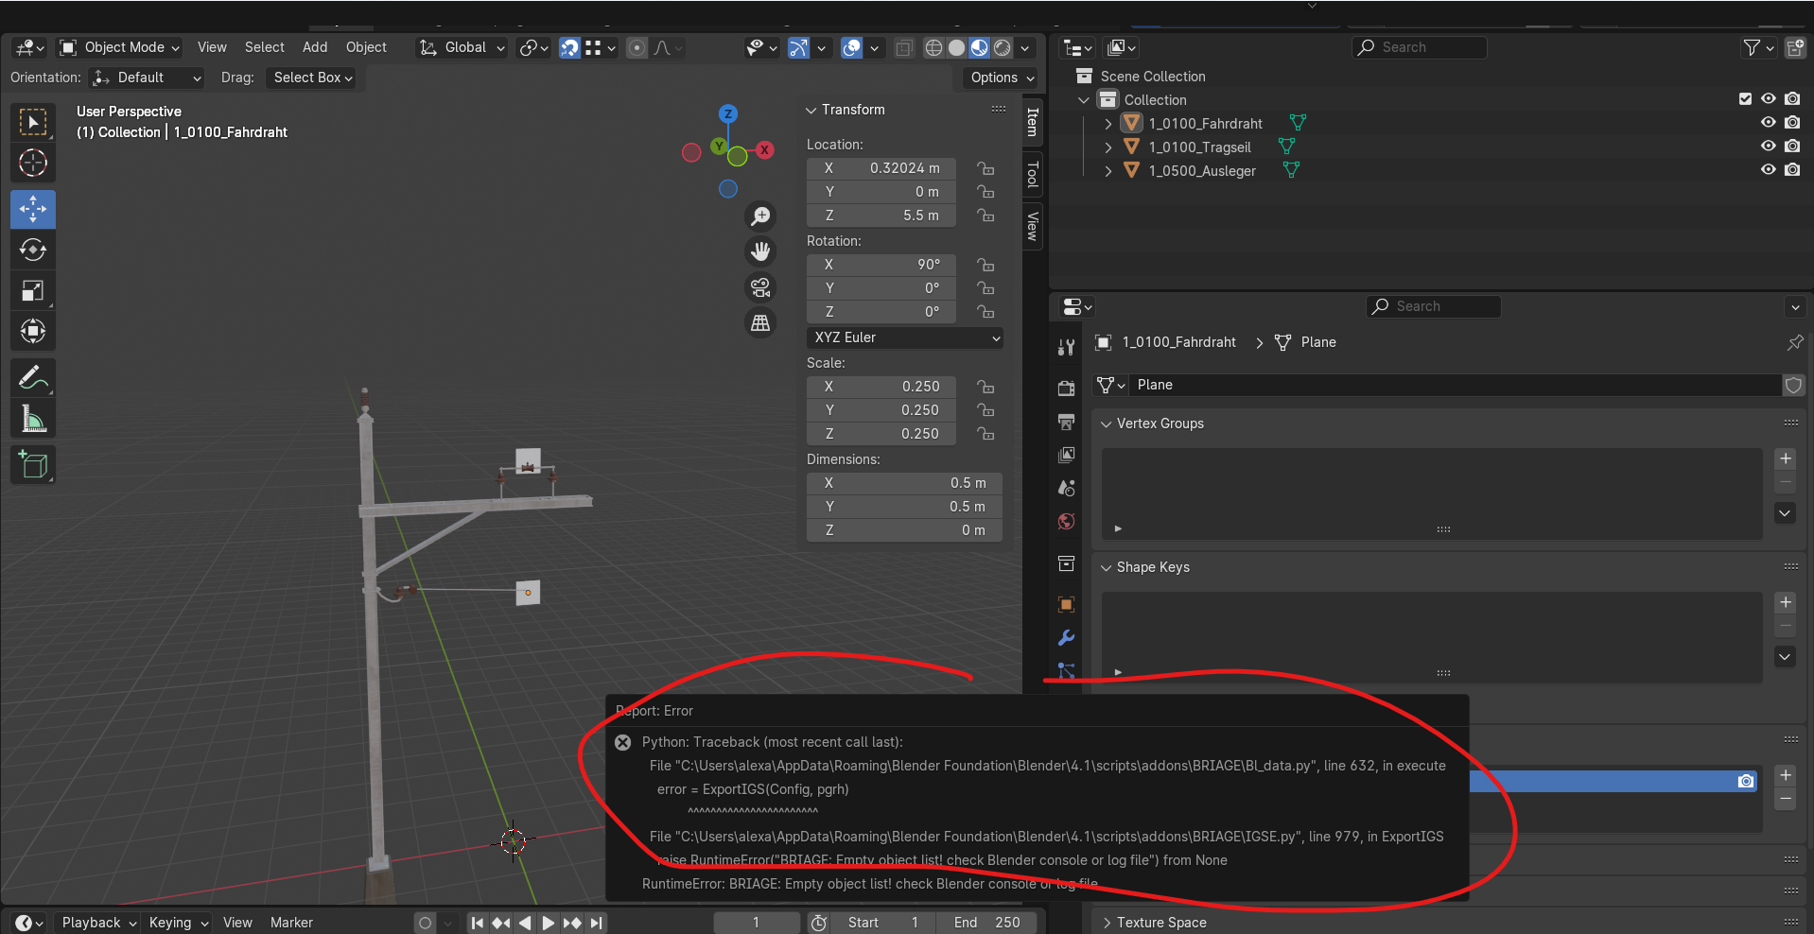Disable render for 1_0500_Ausleger
Image resolution: width=1814 pixels, height=934 pixels.
coord(1792,170)
